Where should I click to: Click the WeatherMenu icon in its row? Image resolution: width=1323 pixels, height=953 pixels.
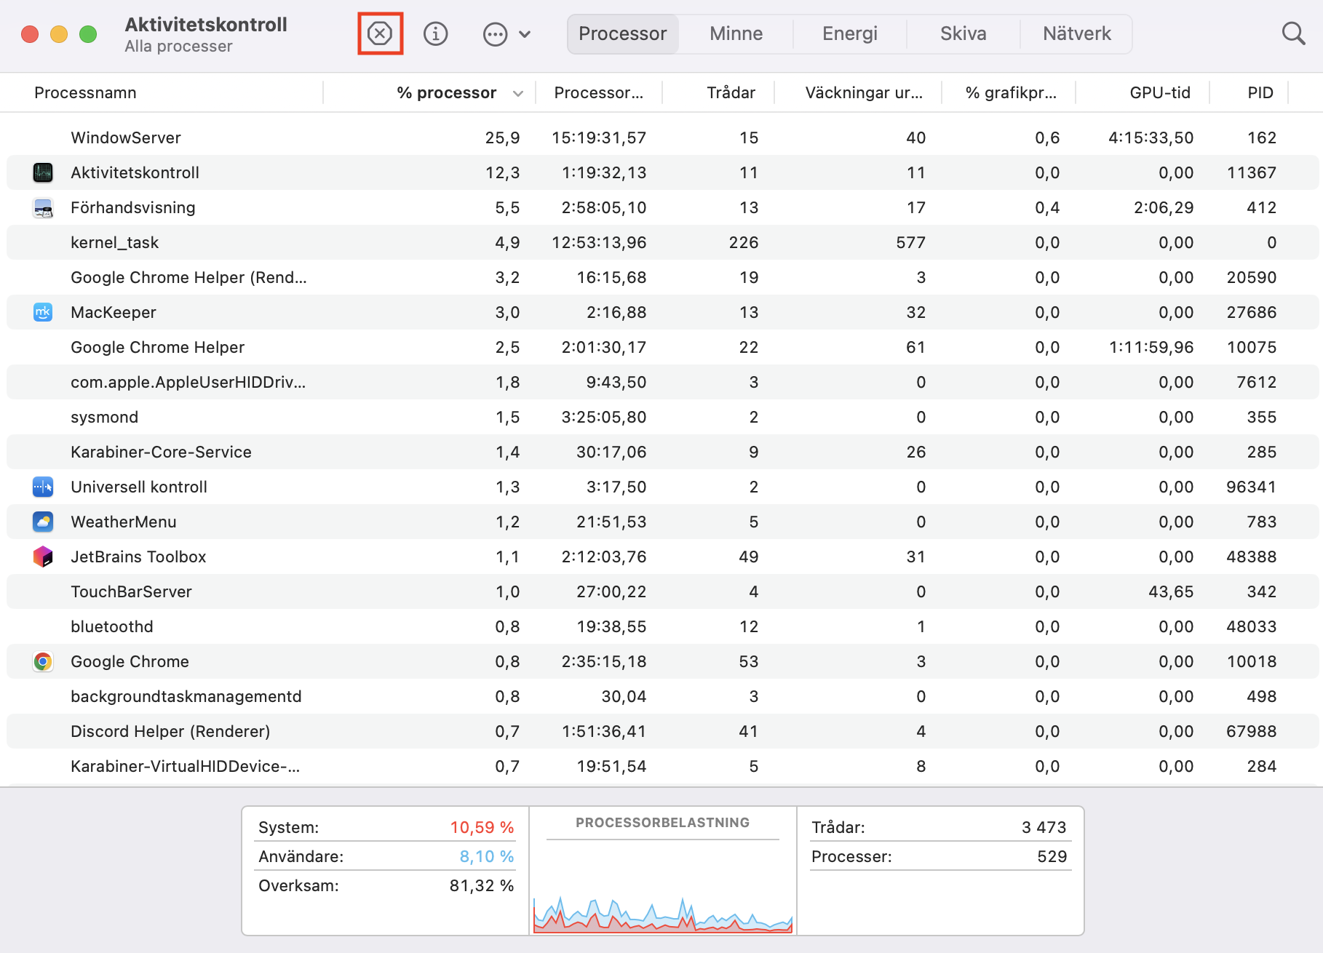43,522
